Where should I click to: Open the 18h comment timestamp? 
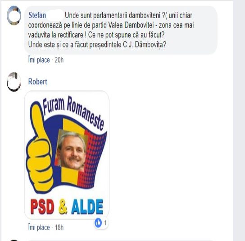pos(59,227)
